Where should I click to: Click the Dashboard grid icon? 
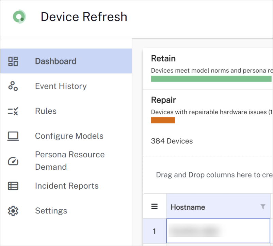13,61
